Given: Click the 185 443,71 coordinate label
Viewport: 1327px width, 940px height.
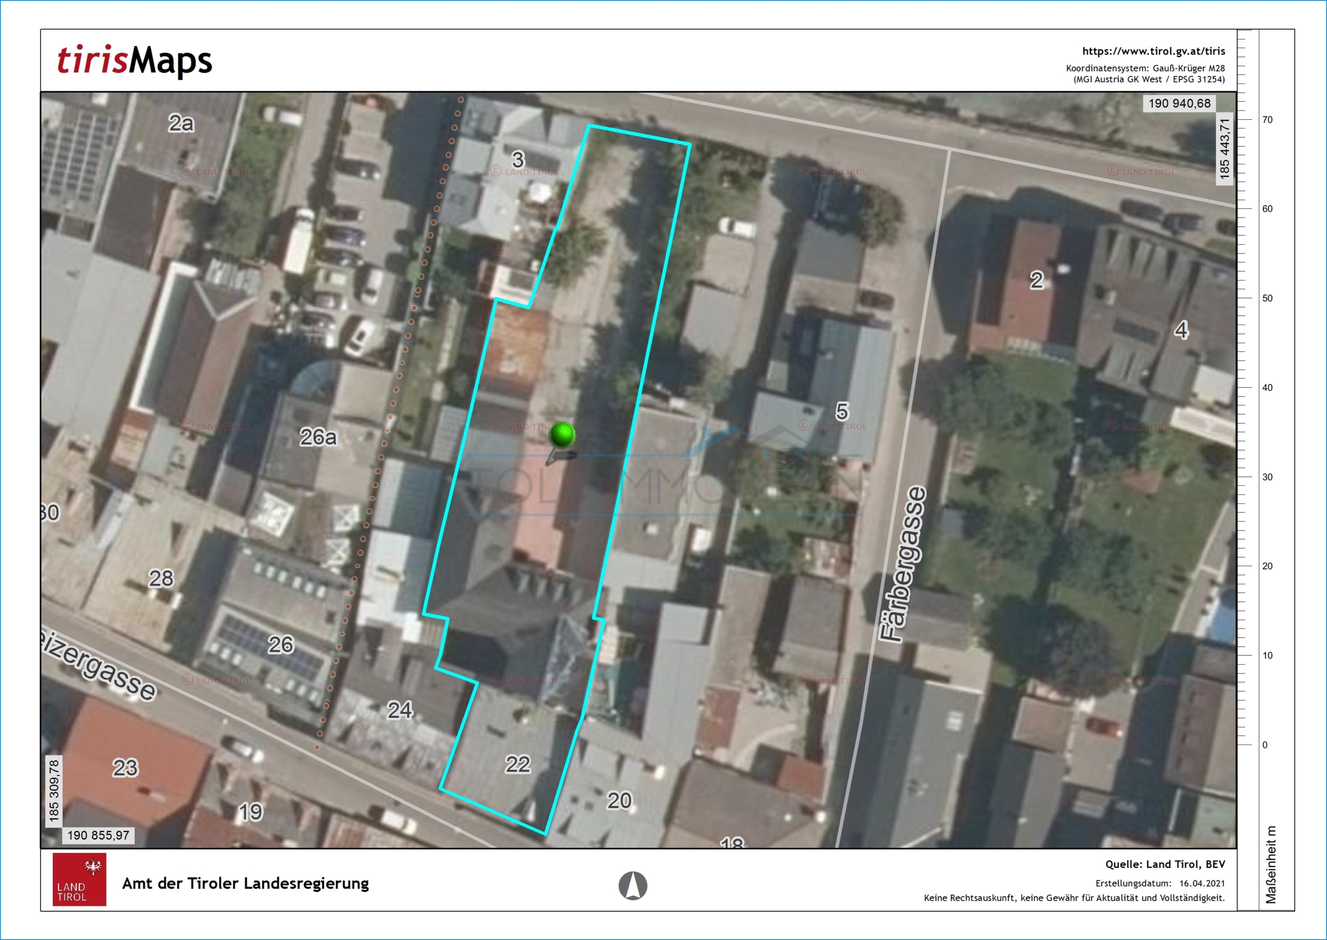Looking at the screenshot, I should pyautogui.click(x=1224, y=149).
